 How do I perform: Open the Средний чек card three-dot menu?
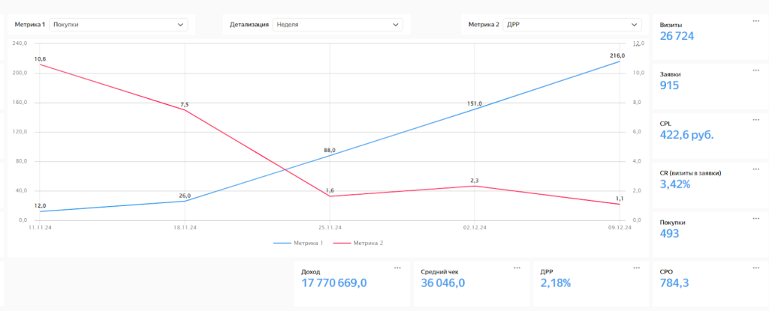coord(517,268)
